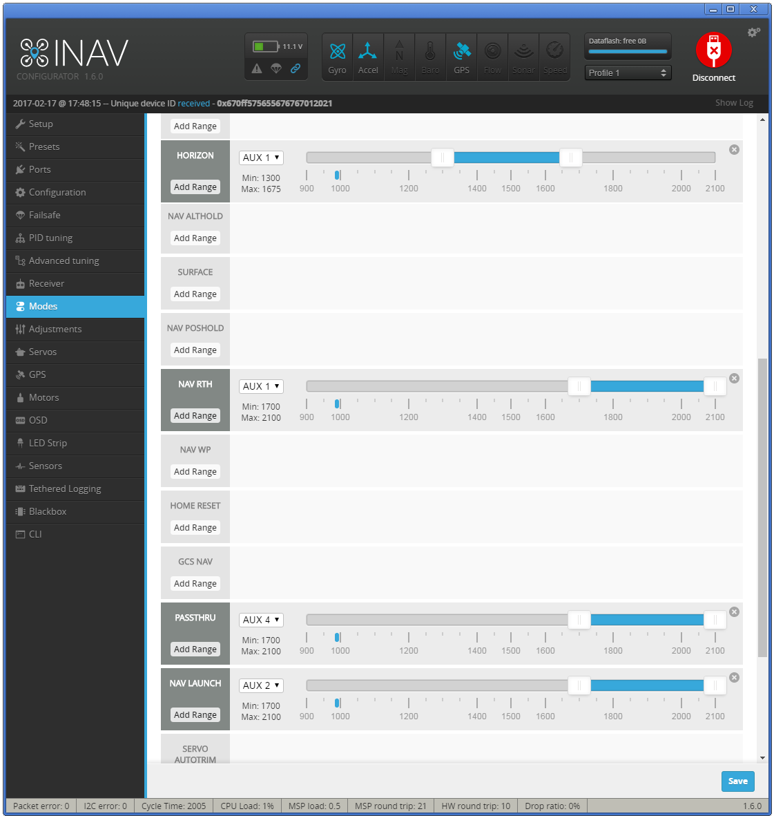The image size is (774, 816).
Task: Open settings via the gear icon
Action: [754, 32]
